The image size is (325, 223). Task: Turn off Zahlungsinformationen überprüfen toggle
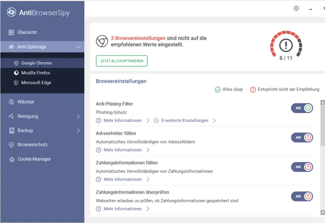(302, 197)
